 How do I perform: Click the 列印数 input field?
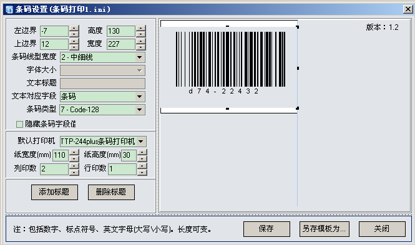tap(54, 169)
